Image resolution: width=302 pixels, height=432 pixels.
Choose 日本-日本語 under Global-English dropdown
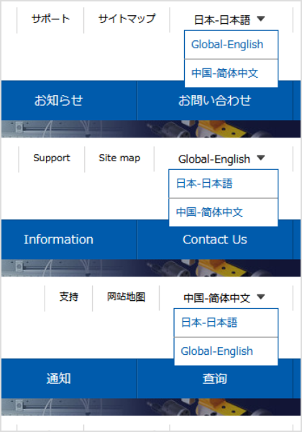click(x=224, y=184)
